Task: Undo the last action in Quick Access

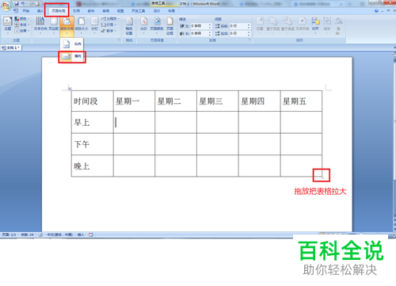Action: (x=23, y=4)
